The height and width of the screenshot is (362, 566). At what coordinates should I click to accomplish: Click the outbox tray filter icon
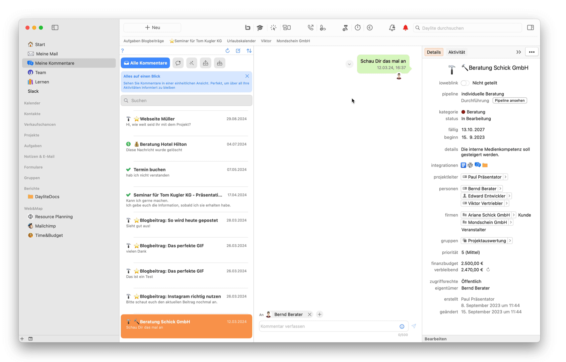pos(206,63)
